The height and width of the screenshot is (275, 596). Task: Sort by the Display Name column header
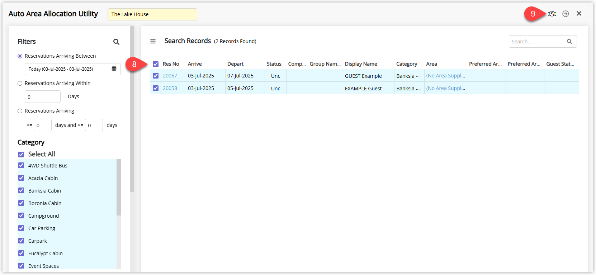(361, 64)
